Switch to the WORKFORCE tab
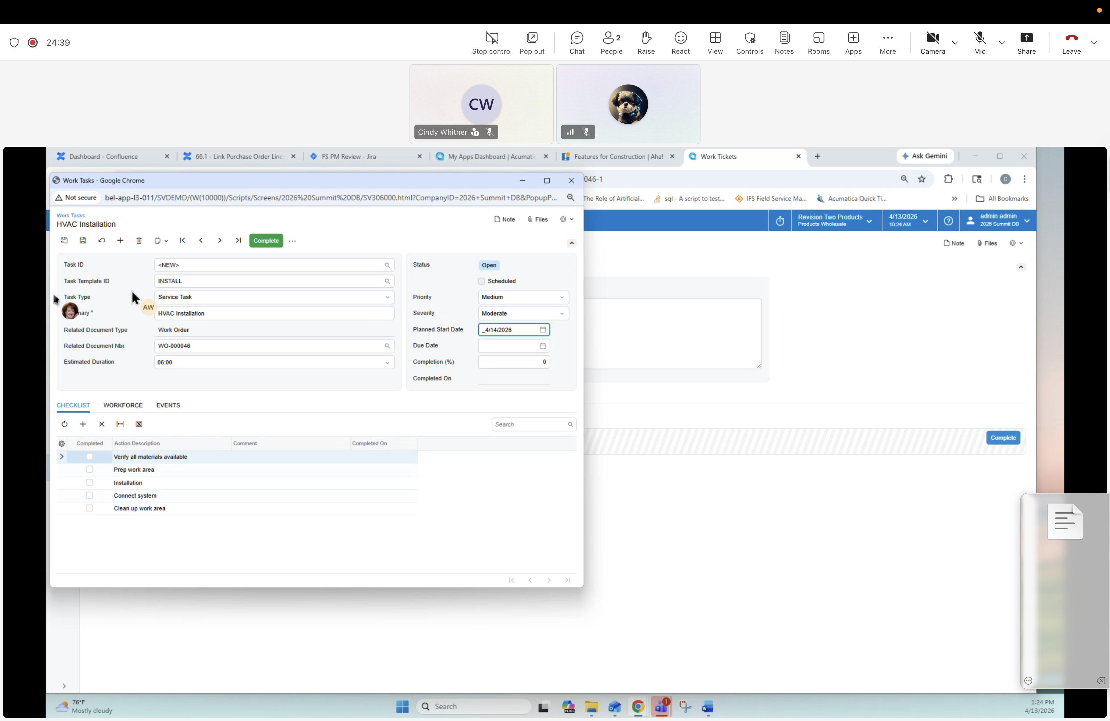 [123, 405]
